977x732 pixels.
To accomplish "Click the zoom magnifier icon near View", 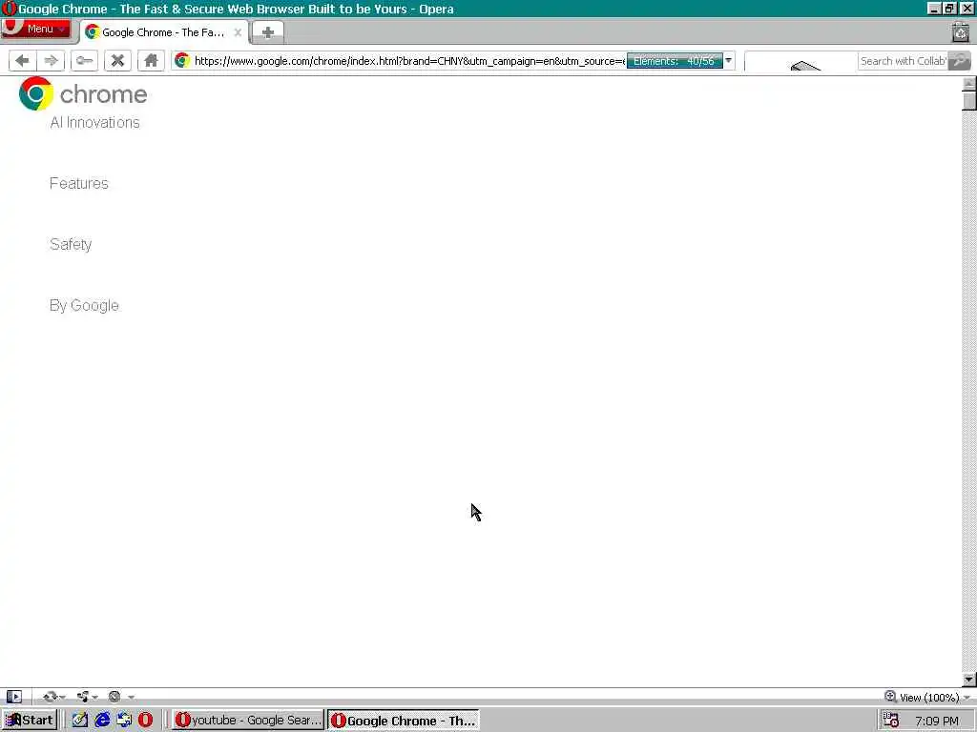I will 890,697.
